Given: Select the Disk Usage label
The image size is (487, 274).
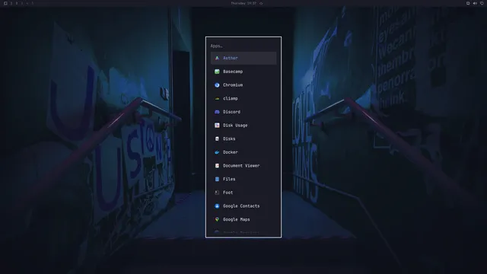Looking at the screenshot, I should [235, 125].
